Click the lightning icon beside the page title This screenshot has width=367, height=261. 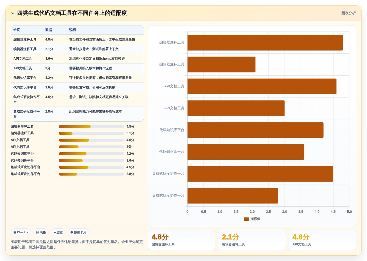(x=13, y=13)
